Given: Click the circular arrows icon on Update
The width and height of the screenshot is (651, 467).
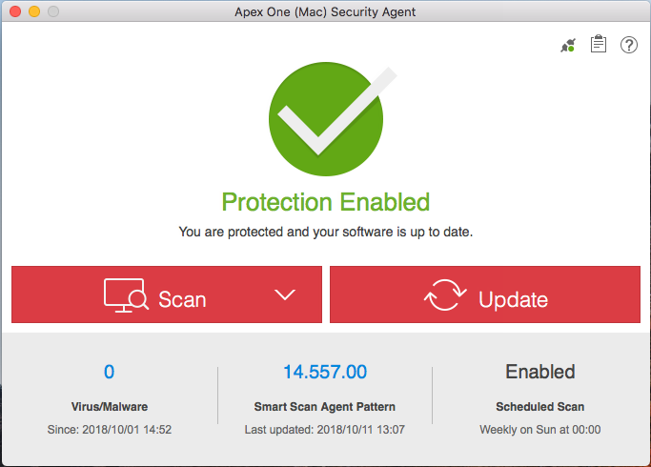Looking at the screenshot, I should (445, 296).
